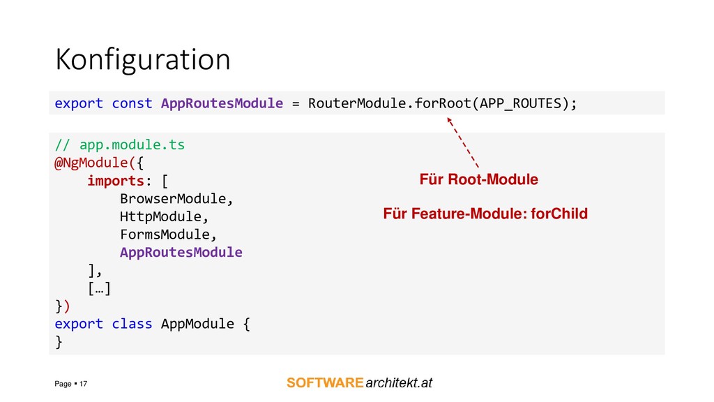Viewport: 714px width, 402px height.
Task: Click 'AppRoutesModule' in the export const line
Action: (x=222, y=103)
